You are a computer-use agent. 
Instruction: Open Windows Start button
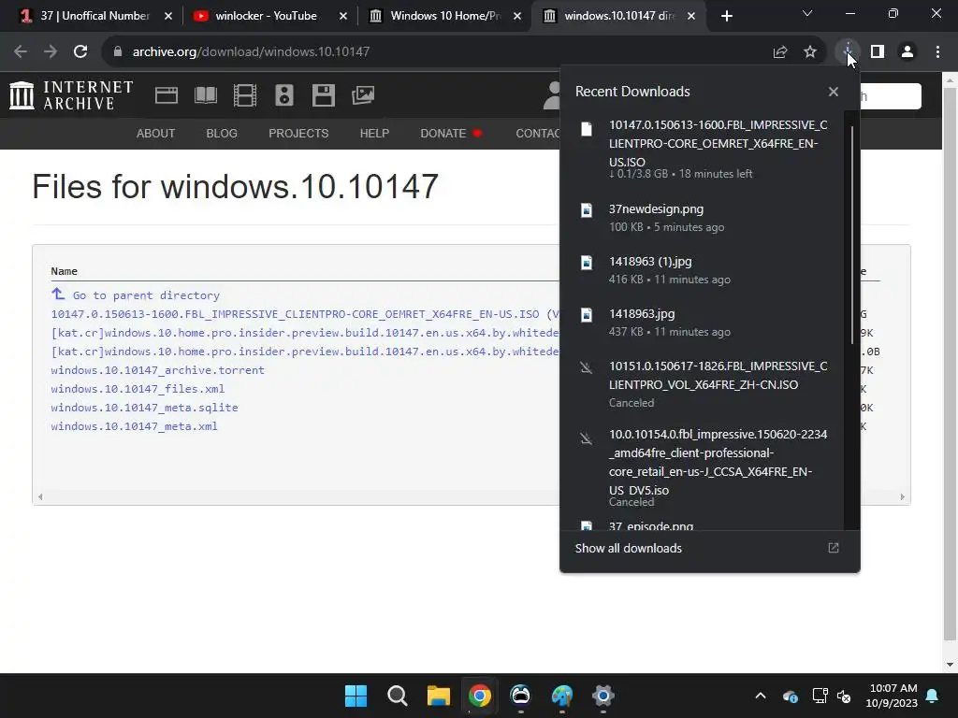[356, 696]
